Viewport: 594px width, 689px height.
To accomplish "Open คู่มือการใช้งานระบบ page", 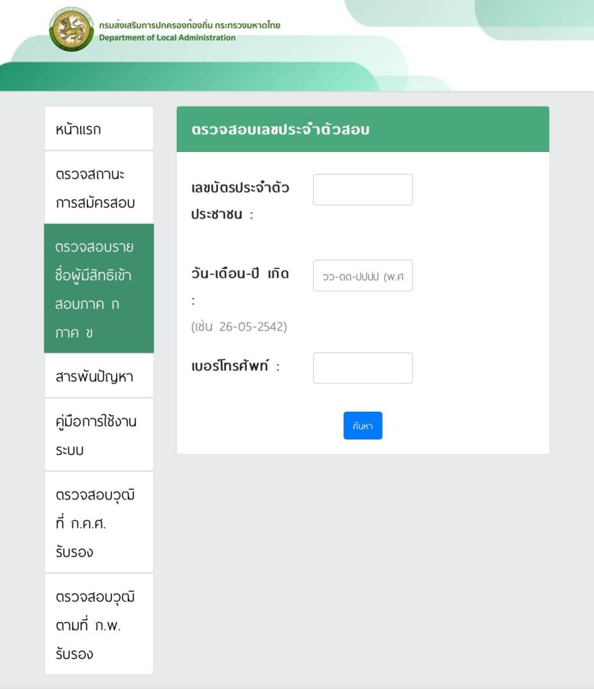I will 99,435.
